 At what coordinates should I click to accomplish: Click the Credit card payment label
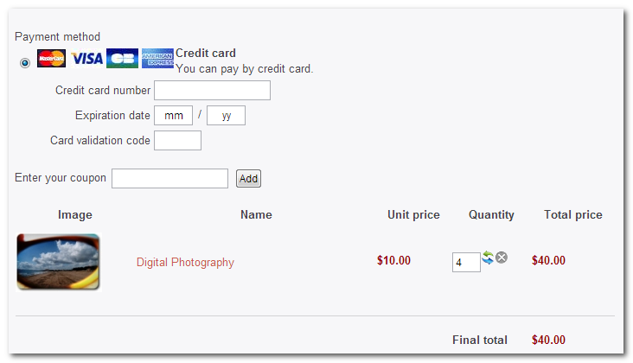206,53
